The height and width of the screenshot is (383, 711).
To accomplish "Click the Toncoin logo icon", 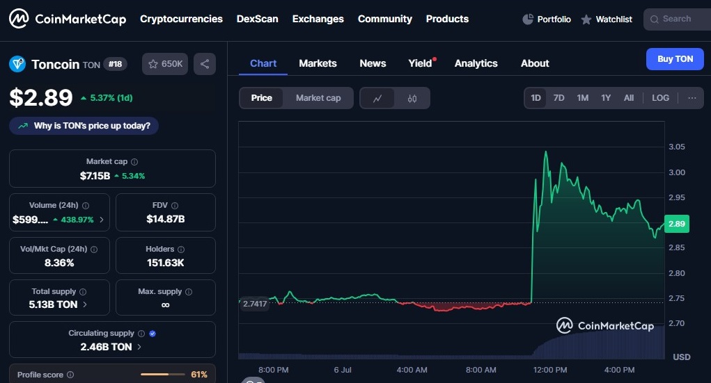I will (17, 64).
